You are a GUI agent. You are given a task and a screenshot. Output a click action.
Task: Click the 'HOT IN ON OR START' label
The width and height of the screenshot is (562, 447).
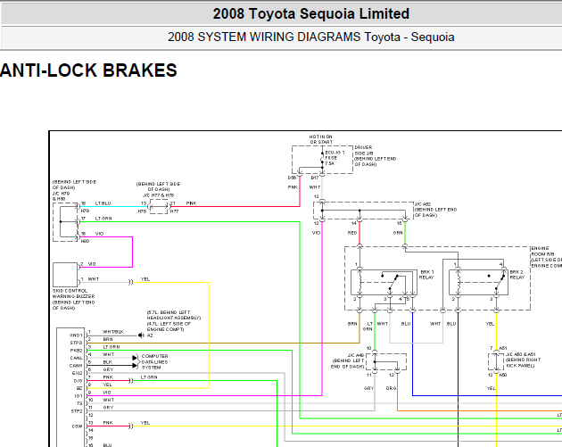tap(321, 139)
